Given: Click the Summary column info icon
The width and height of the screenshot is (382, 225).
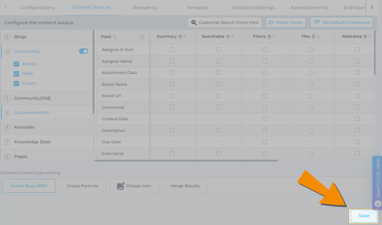Looking at the screenshot, I should coord(180,37).
